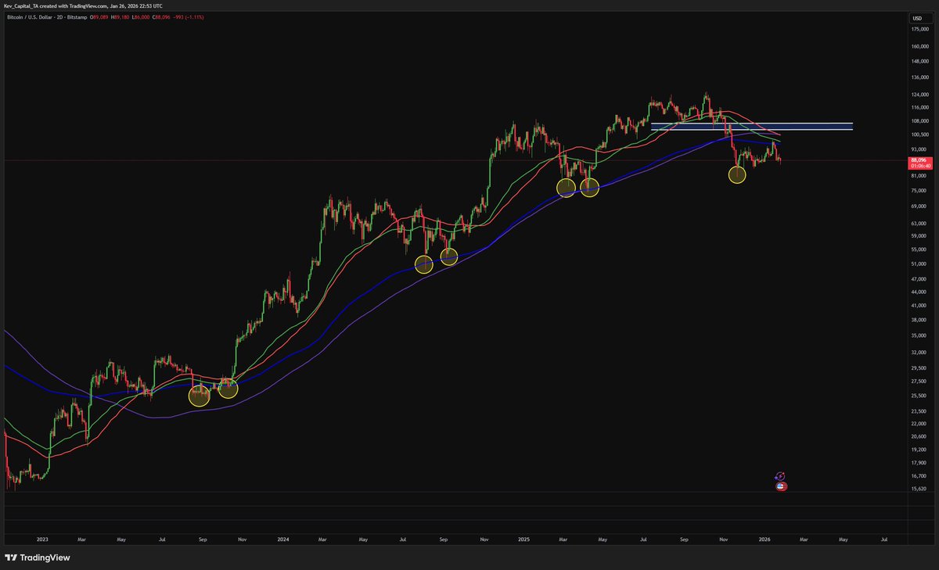
Task: Click the 25,500 price axis label
Action: 917,395
